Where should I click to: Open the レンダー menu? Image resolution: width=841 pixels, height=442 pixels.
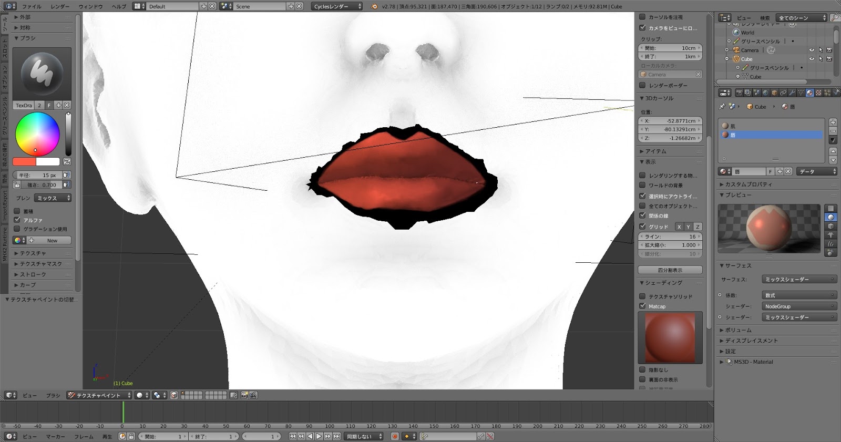click(x=60, y=7)
